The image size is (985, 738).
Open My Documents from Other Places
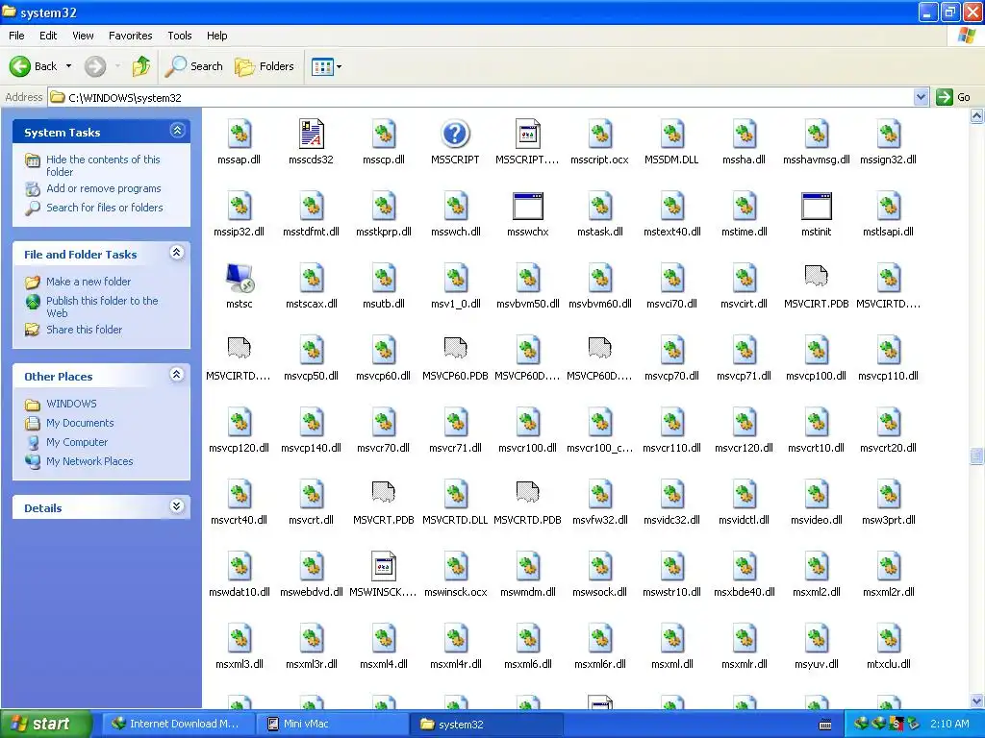tap(80, 423)
